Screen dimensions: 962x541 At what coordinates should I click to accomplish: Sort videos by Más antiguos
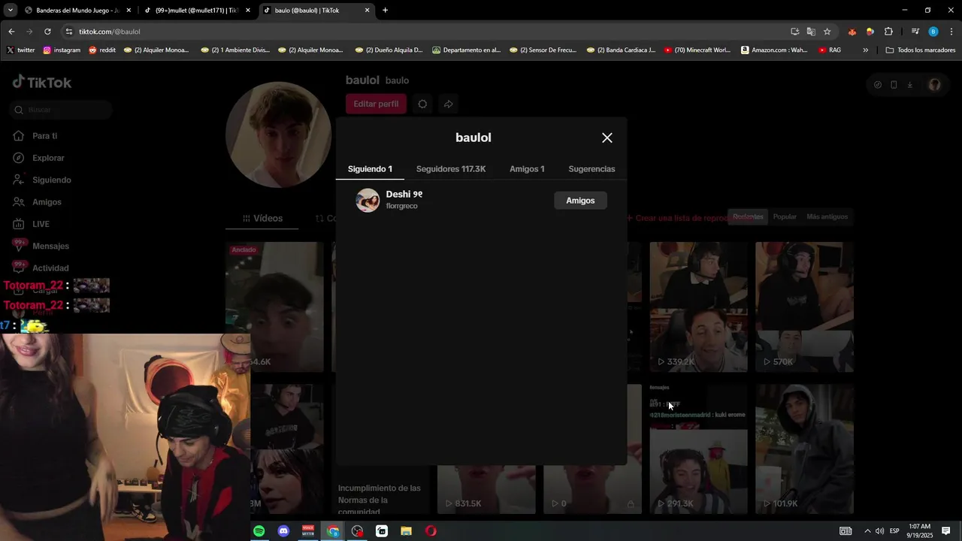coord(827,216)
